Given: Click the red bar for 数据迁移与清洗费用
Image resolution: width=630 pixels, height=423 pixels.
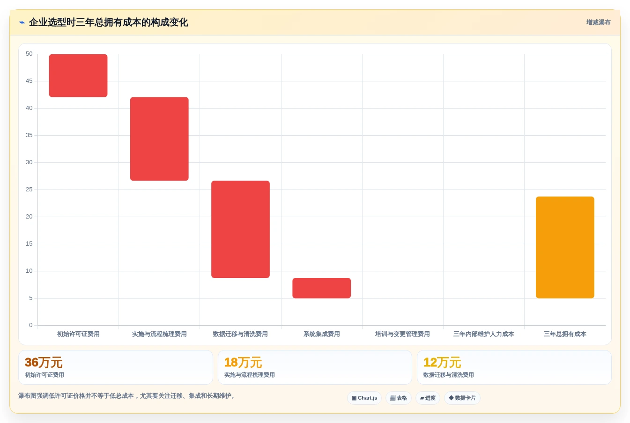Looking at the screenshot, I should (240, 229).
